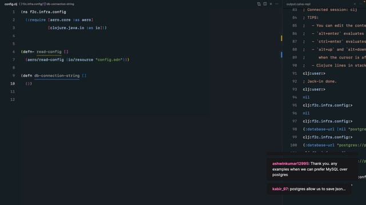Split the editor with the split icon
The width and height of the screenshot is (366, 205).
point(265,4)
